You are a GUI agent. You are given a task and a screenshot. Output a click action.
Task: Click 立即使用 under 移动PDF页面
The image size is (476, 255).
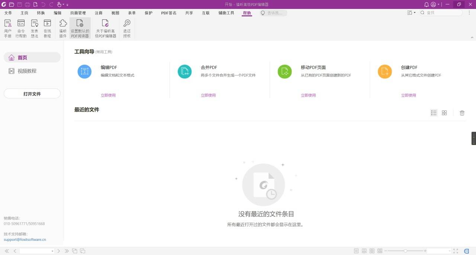click(308, 95)
